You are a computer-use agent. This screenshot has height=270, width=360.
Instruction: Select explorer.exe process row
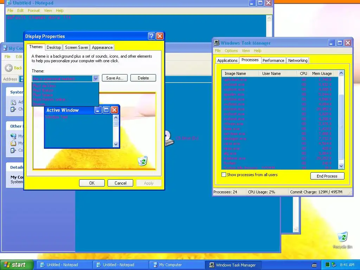point(279,158)
